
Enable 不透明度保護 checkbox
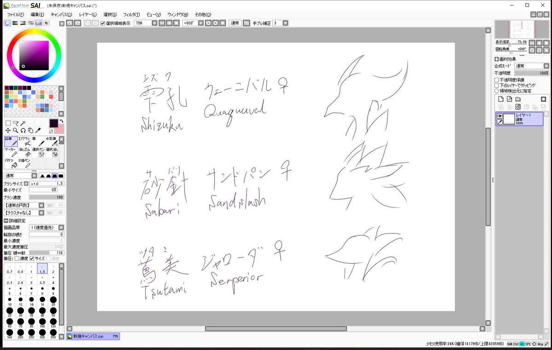tap(497, 80)
